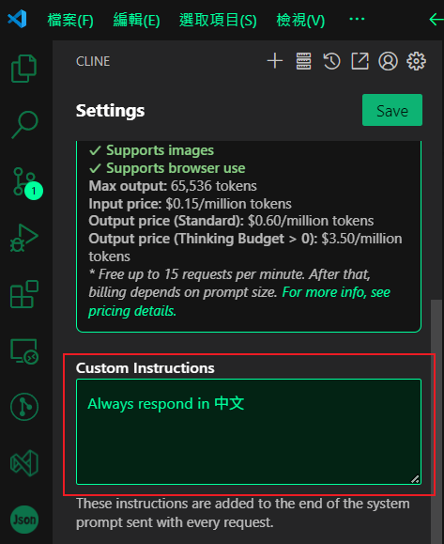Click the VS Code logo icon
Screen dimensions: 444x544
coord(17,19)
